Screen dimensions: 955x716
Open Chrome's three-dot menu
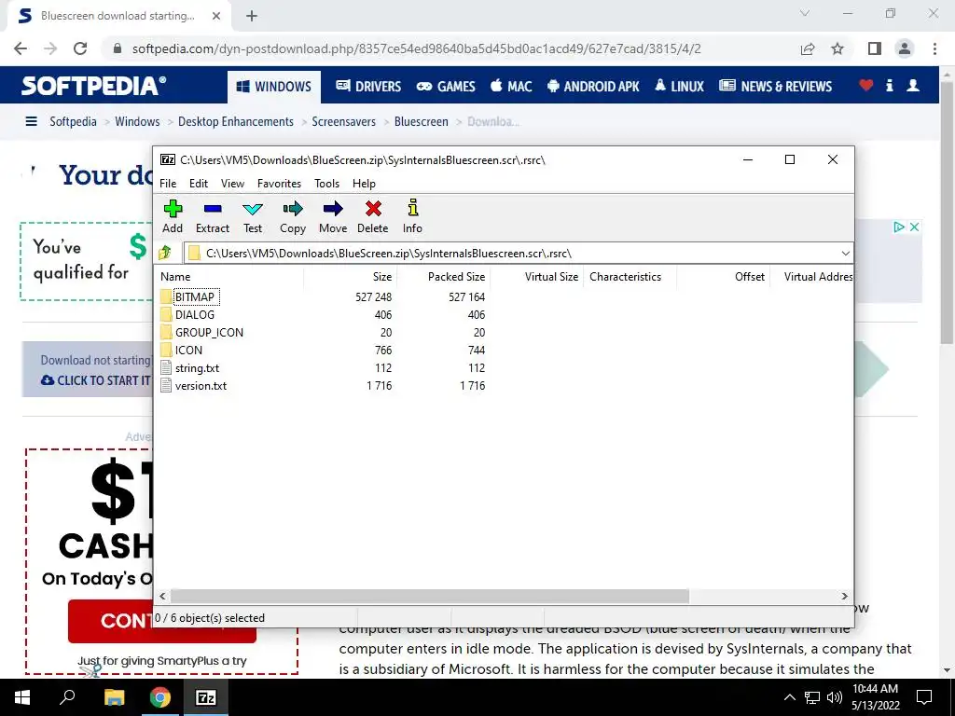934,48
